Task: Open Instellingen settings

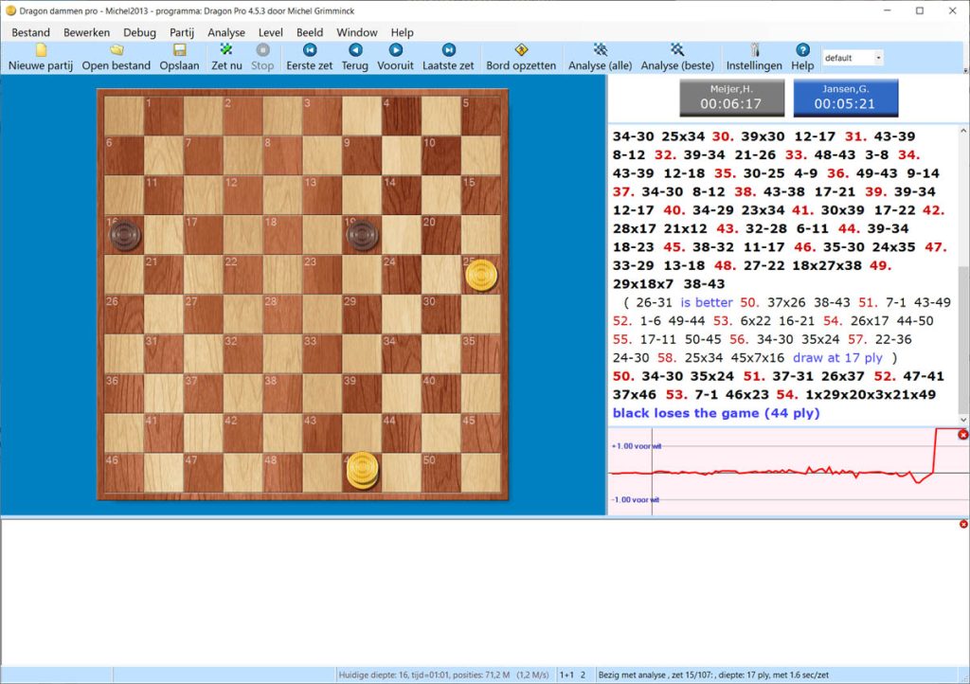Action: tap(754, 57)
